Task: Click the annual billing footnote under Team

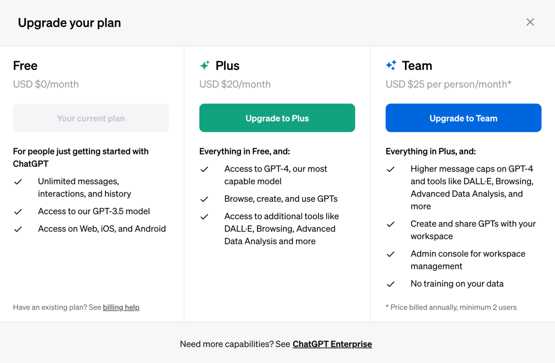Action: coord(451,308)
